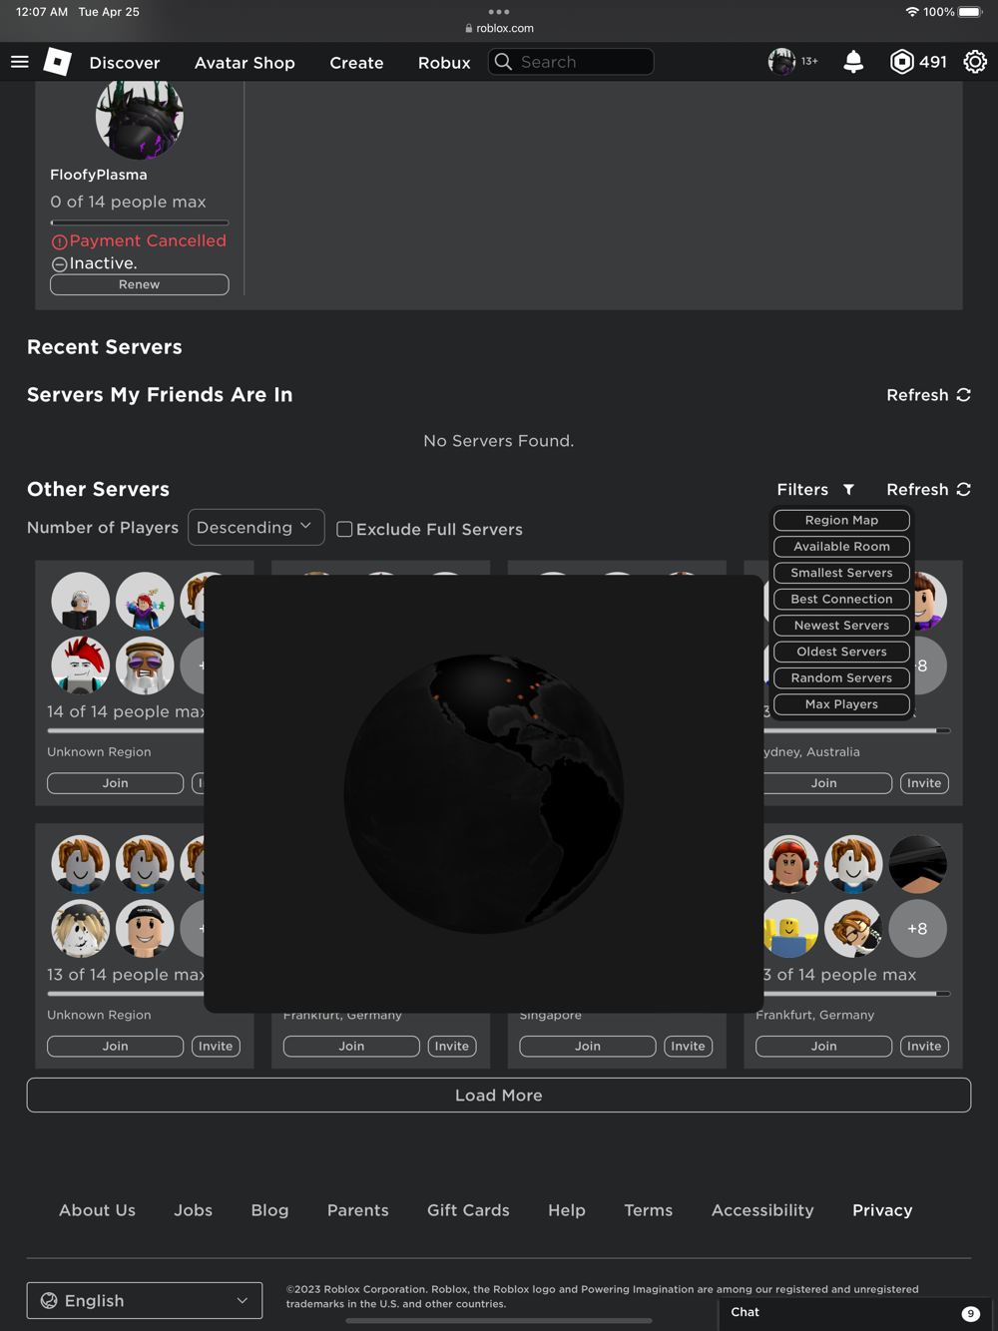The height and width of the screenshot is (1331, 998).
Task: Click the Renew private server button
Action: [140, 284]
